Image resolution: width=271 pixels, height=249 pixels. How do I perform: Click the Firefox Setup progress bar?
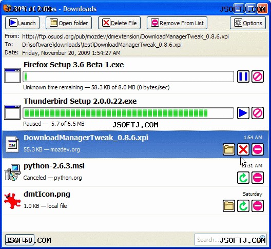[x=128, y=76]
